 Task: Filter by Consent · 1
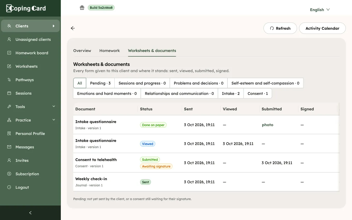pos(258,93)
